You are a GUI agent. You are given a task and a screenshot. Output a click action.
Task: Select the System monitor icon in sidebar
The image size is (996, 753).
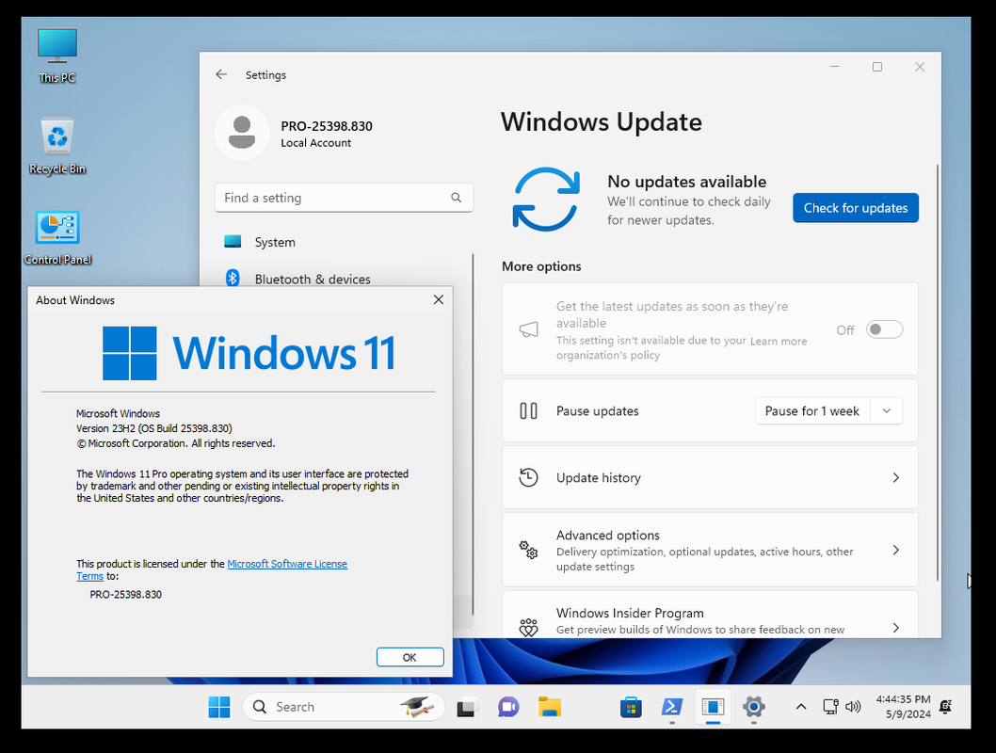point(233,241)
